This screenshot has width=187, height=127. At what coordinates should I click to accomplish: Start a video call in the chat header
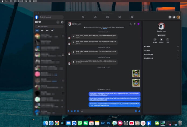[x=134, y=24]
